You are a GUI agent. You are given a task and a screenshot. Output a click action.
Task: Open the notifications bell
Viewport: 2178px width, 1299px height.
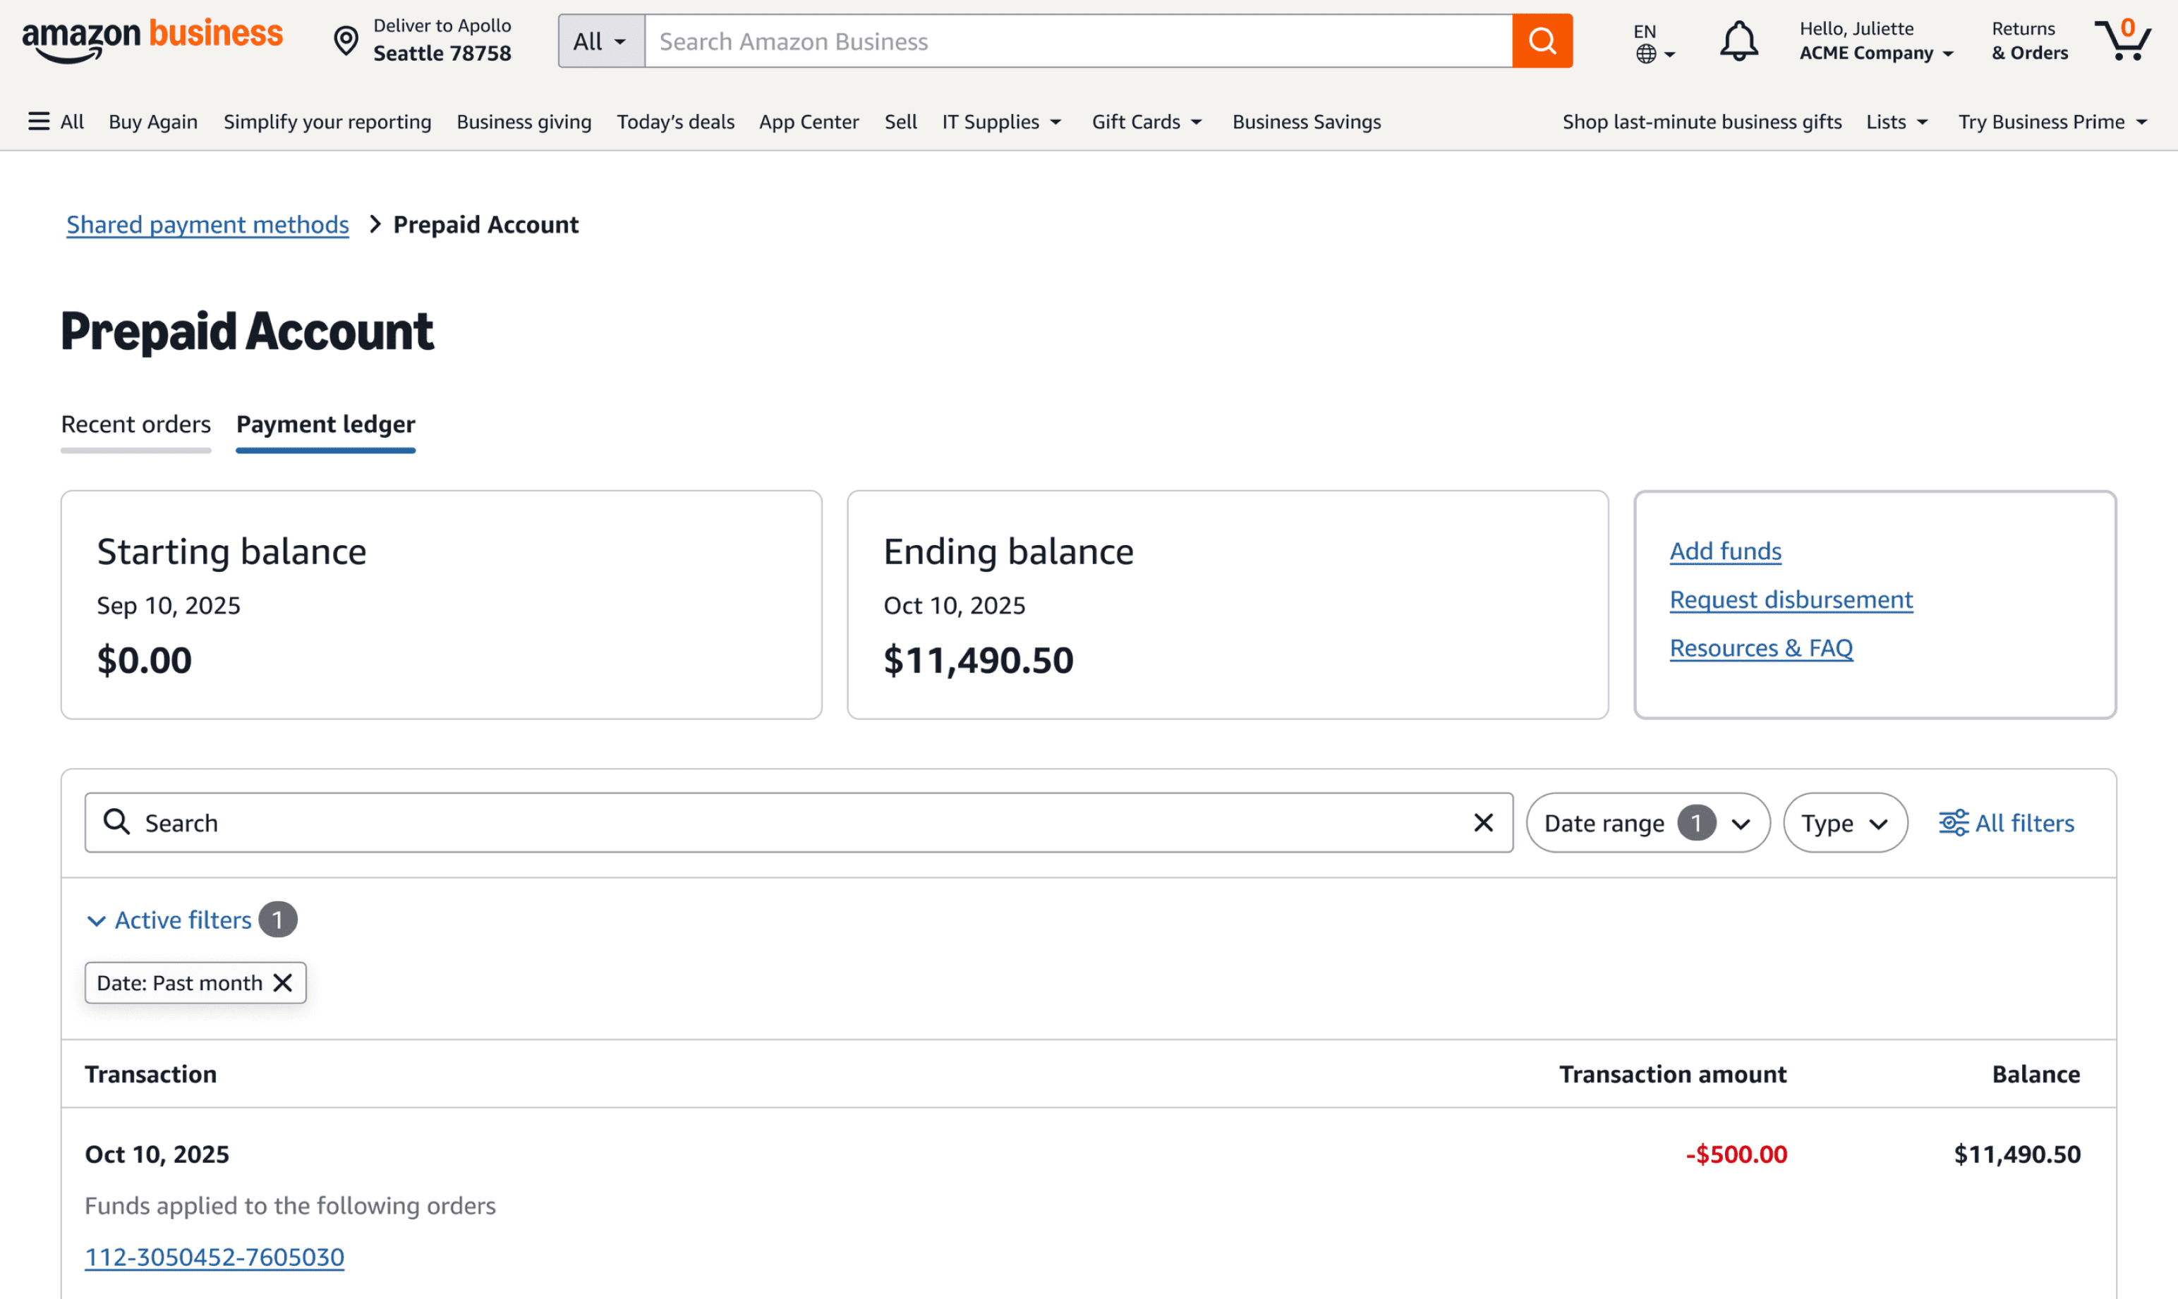coord(1738,41)
